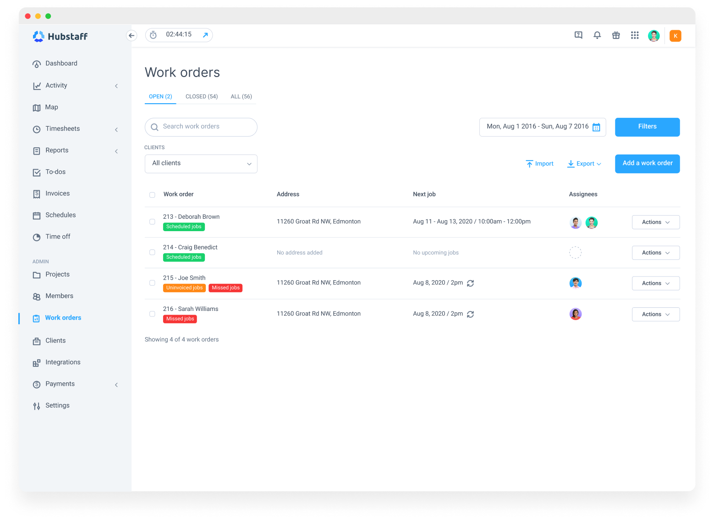The height and width of the screenshot is (521, 714).
Task: Click the Schedules calendar icon
Action: 37,215
